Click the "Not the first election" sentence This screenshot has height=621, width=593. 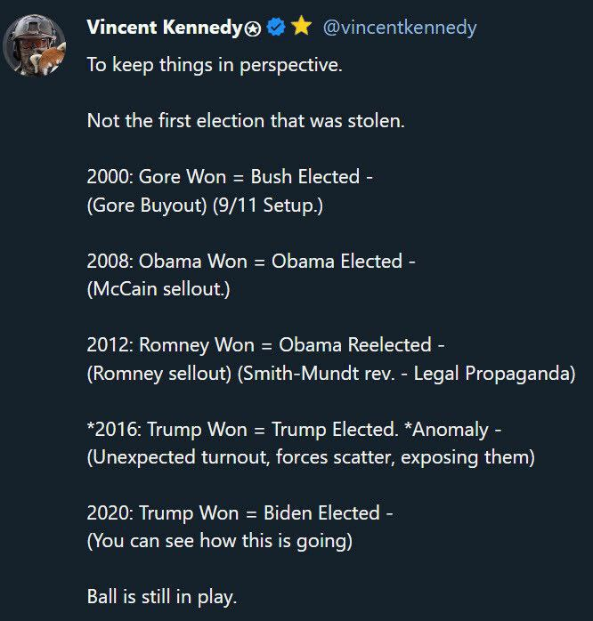[x=246, y=120]
